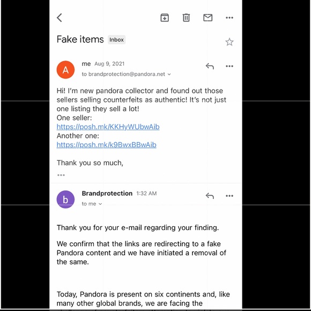Reply to the Aug 9 message from me
311x311 pixels.
click(x=210, y=66)
